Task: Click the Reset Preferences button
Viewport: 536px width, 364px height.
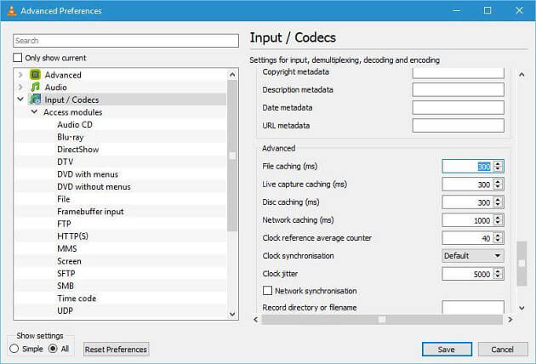Action: click(116, 349)
